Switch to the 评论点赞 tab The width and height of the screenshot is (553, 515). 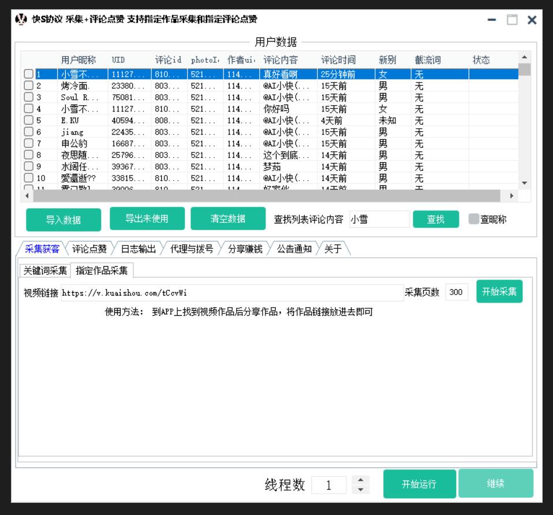[x=89, y=249]
